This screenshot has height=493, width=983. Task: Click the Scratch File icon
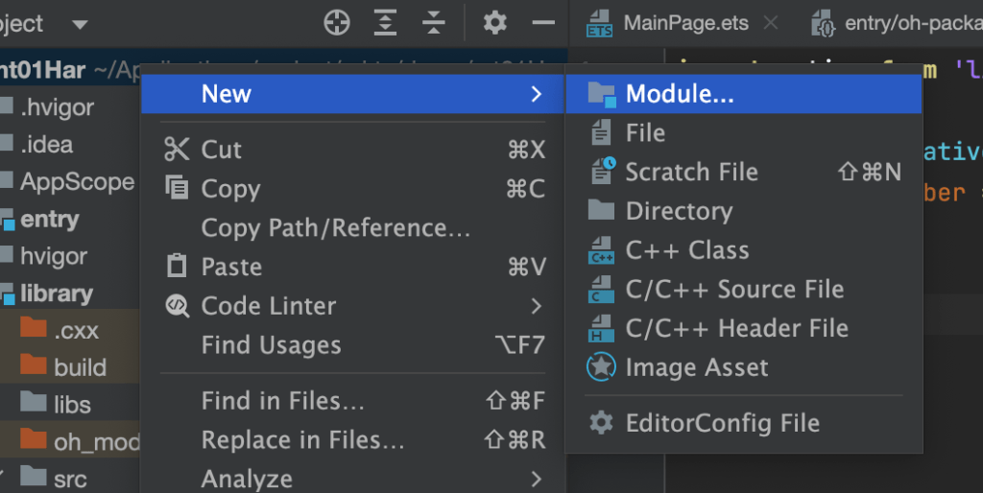pyautogui.click(x=601, y=172)
